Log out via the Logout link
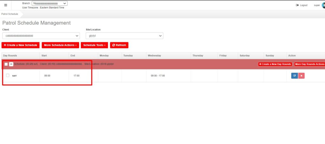 pos(302,5)
